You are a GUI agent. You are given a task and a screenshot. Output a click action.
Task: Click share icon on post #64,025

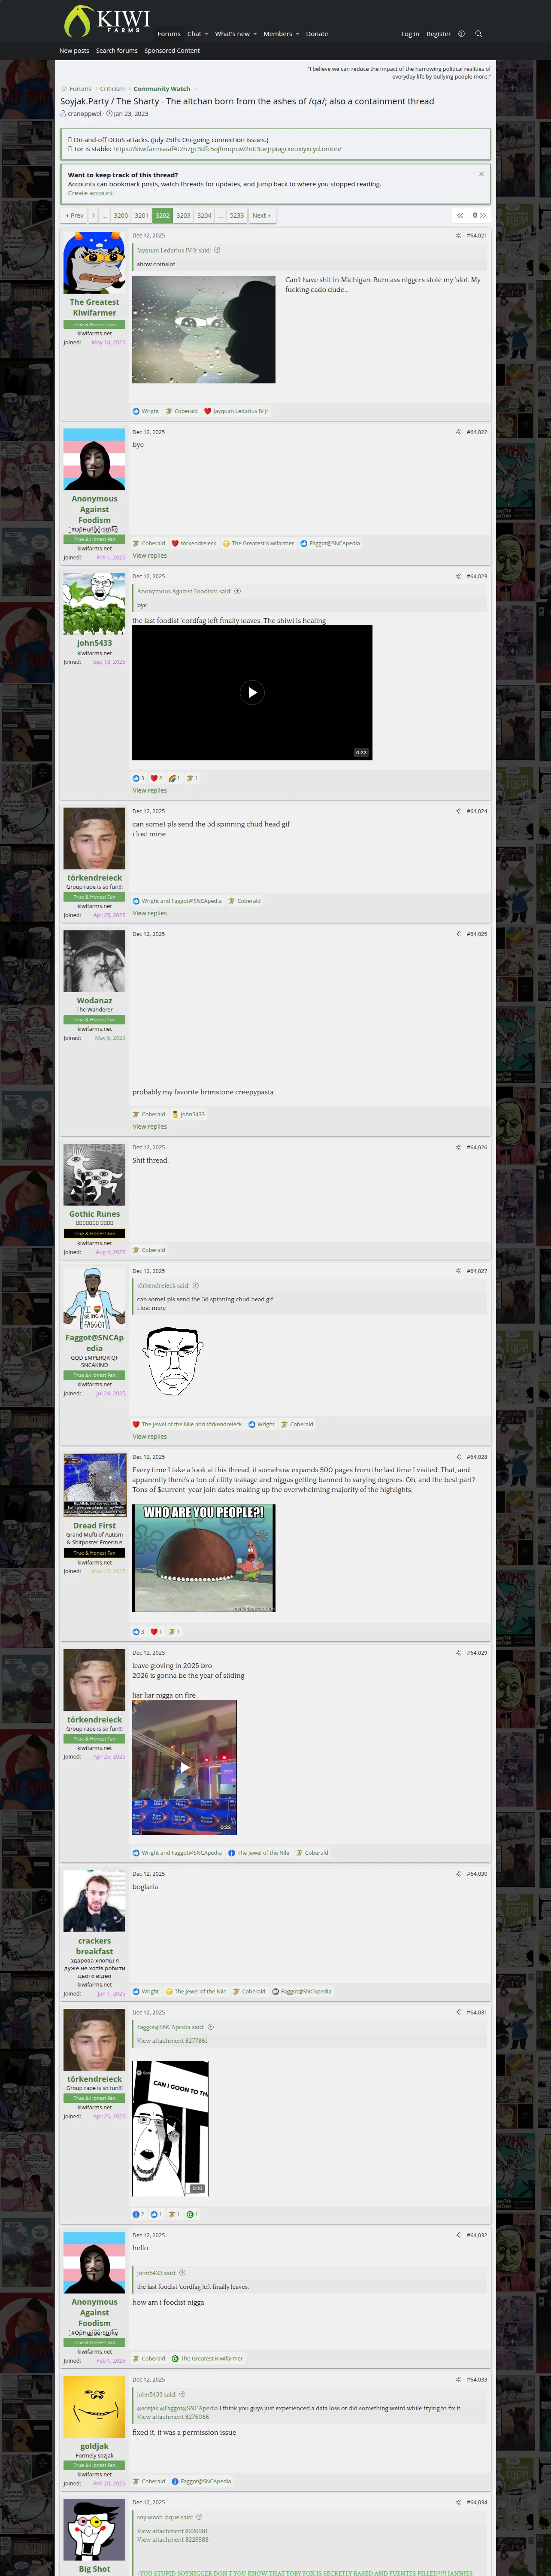(x=458, y=934)
